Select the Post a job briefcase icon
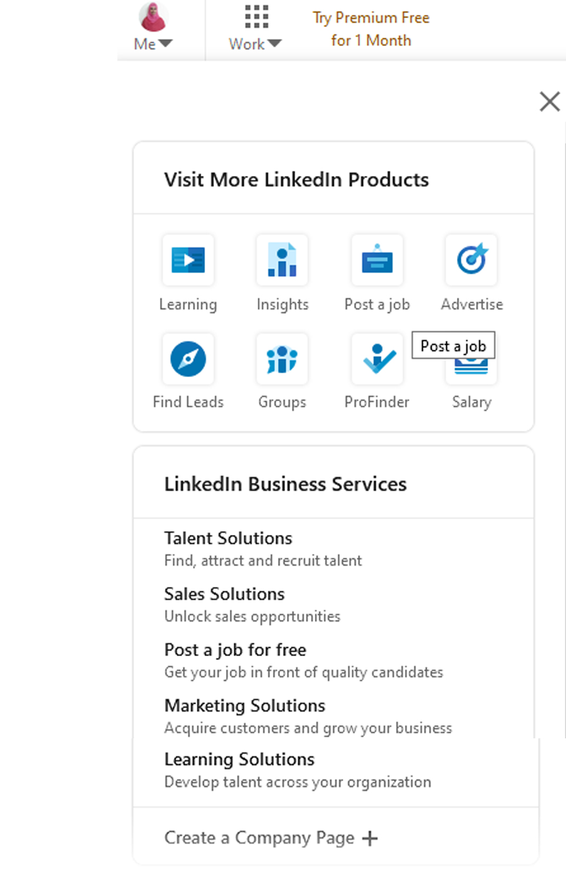 pyautogui.click(x=377, y=260)
